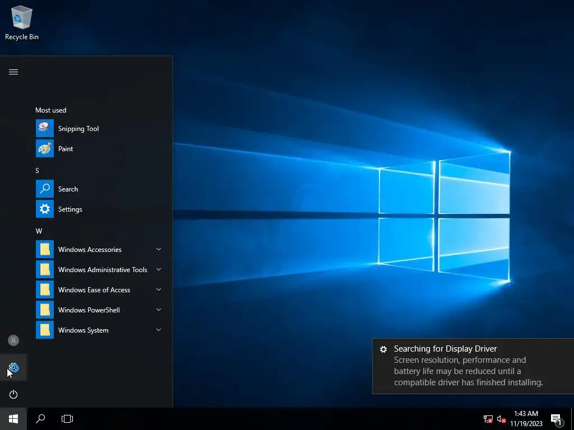The height and width of the screenshot is (430, 574).
Task: Launch Snipping Tool from Most used
Action: tap(100, 128)
